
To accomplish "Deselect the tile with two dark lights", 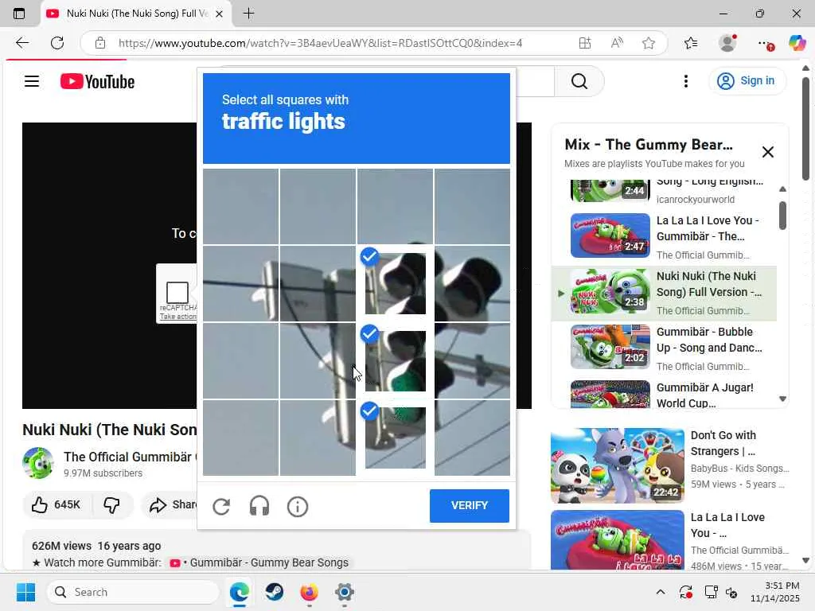I will tap(395, 283).
